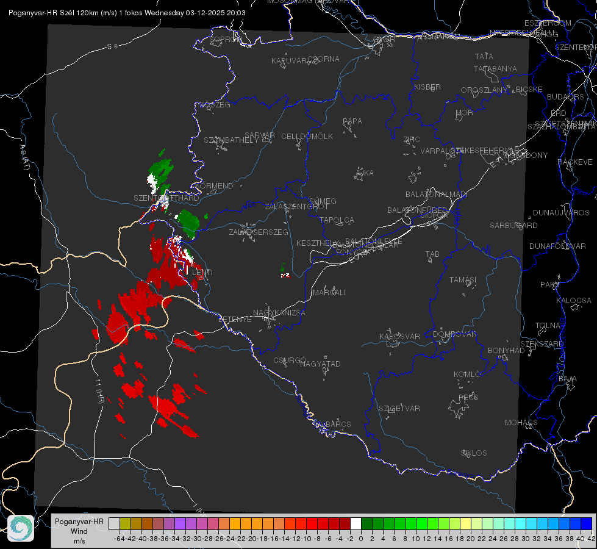Select the TAB city label

[x=432, y=254]
